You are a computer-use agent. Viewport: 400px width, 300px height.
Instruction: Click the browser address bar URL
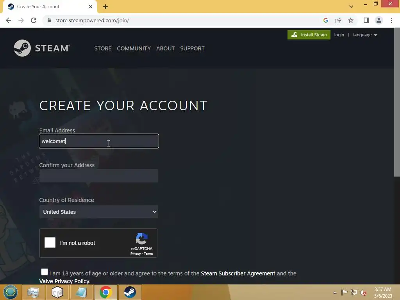tap(92, 20)
